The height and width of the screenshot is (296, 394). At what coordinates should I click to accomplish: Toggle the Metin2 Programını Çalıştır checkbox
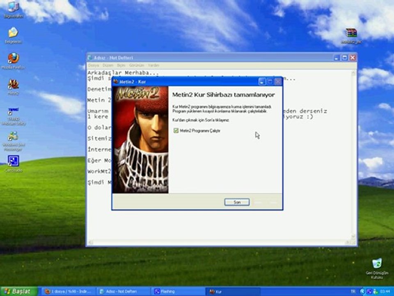(x=176, y=130)
